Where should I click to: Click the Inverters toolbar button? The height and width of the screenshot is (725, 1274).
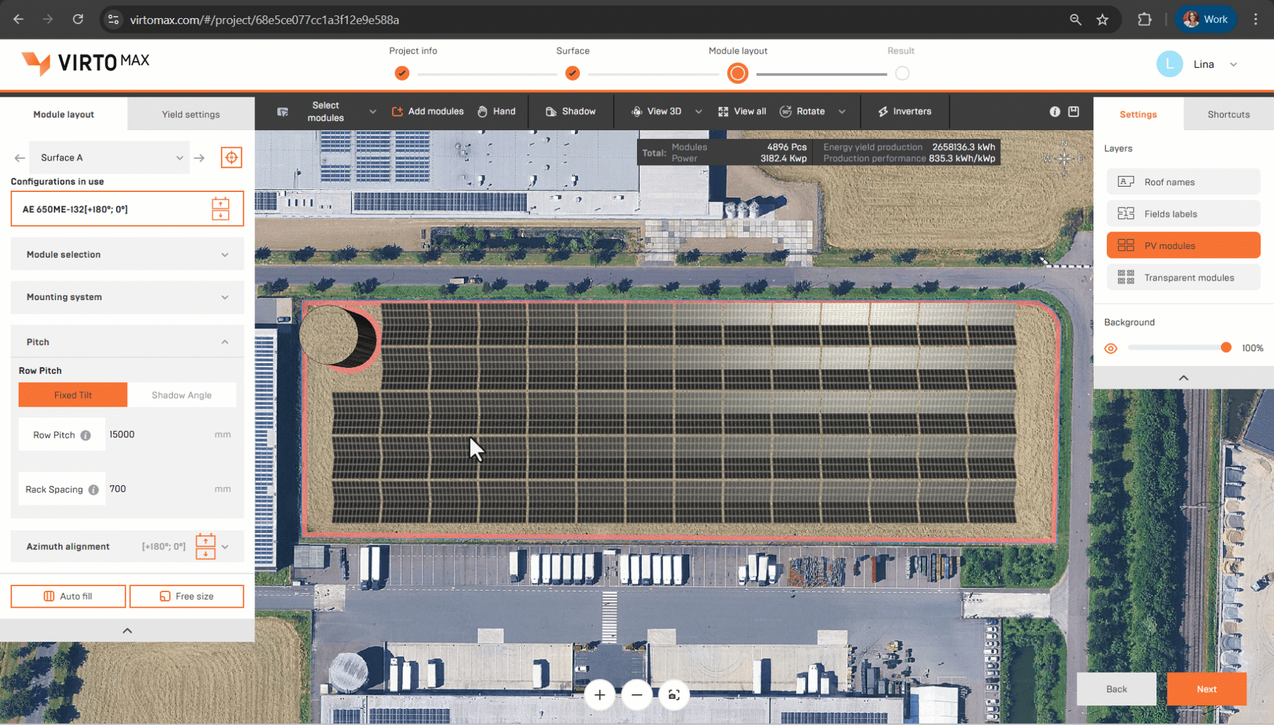(904, 111)
